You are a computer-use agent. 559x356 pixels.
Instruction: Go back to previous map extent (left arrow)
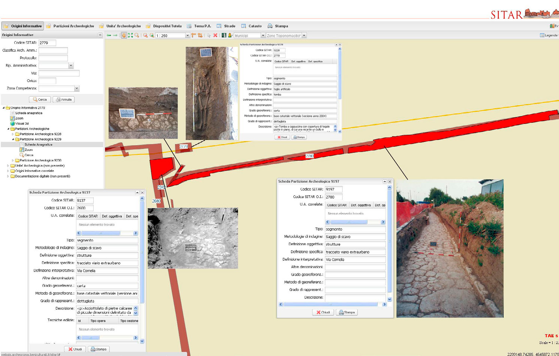(109, 36)
